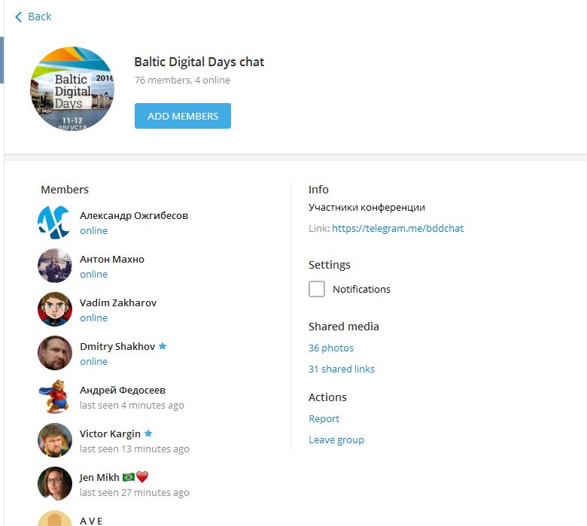Screen dimensions: 587x526
Task: Open the Baltic Digital Days group photo
Action: pyautogui.click(x=72, y=89)
